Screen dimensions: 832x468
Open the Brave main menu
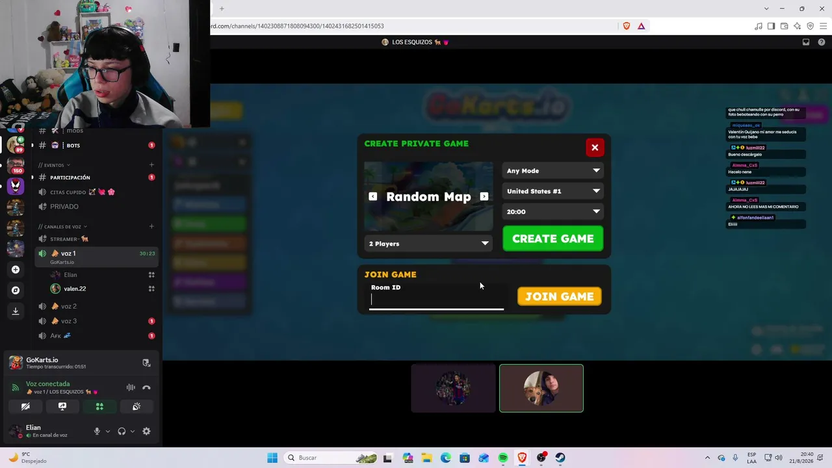coord(823,26)
